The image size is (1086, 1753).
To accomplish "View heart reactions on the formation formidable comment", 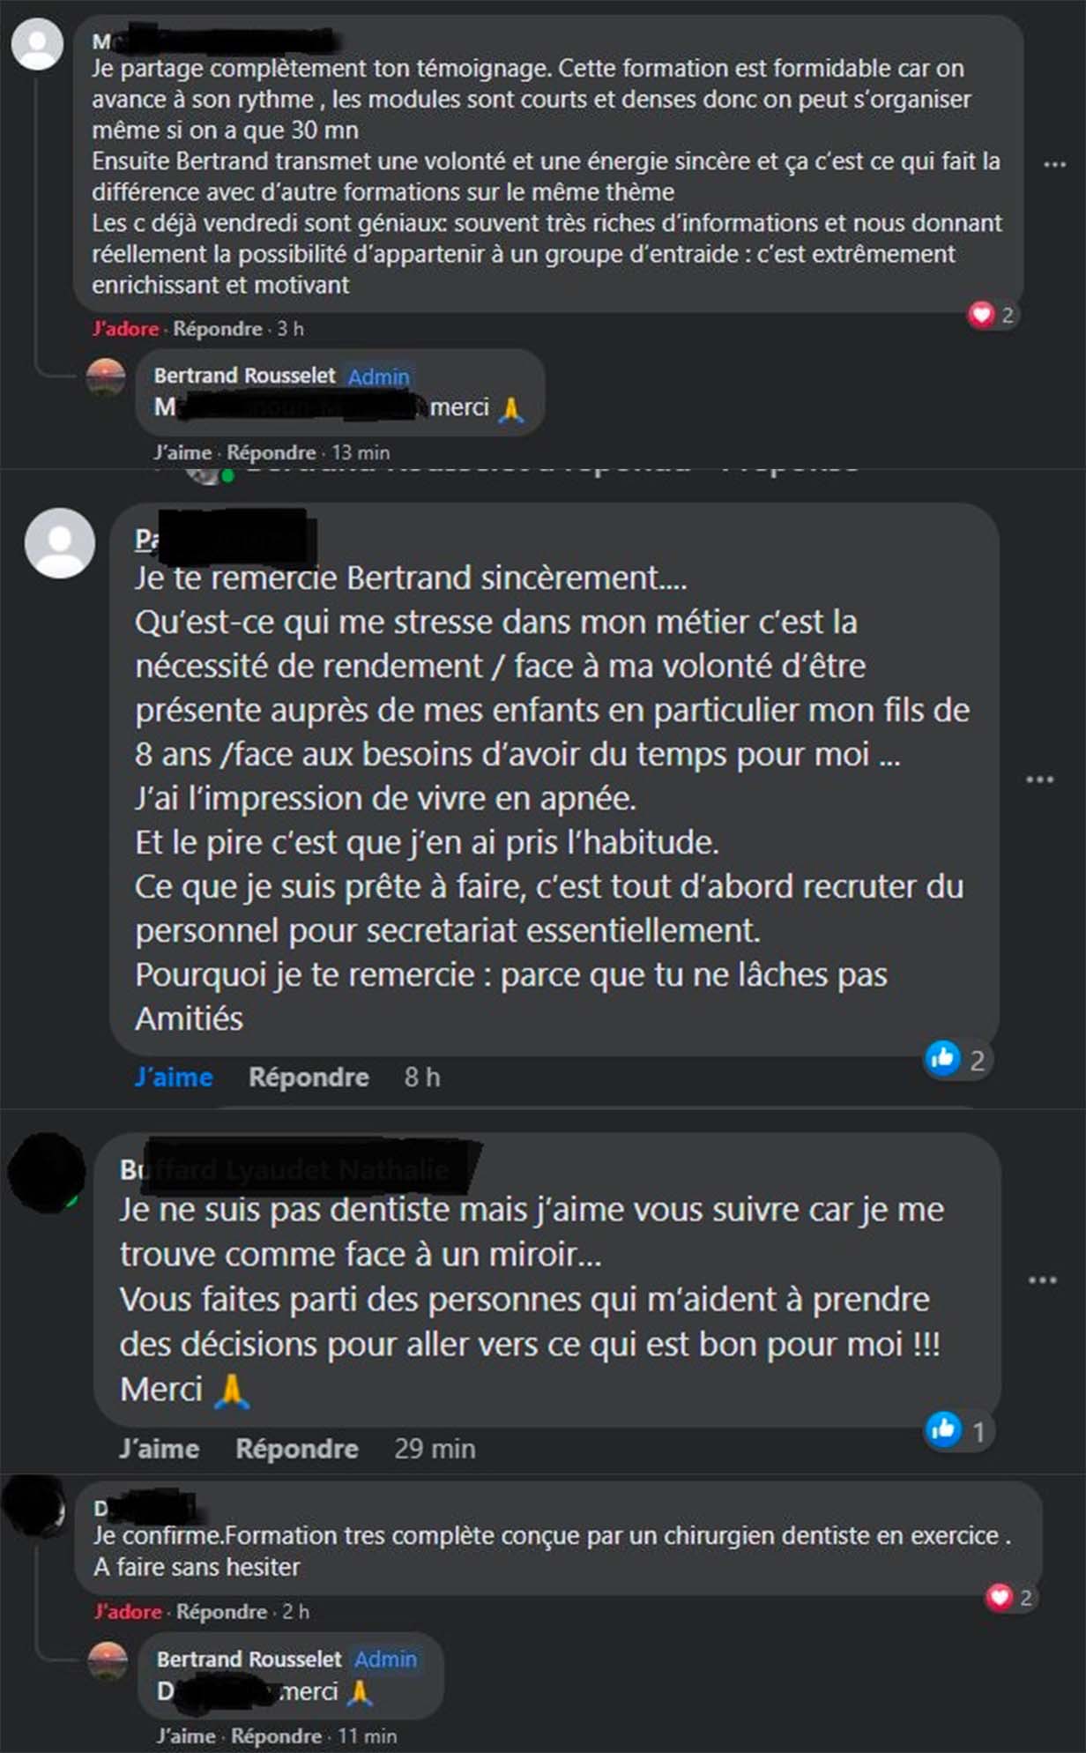I will 993,315.
